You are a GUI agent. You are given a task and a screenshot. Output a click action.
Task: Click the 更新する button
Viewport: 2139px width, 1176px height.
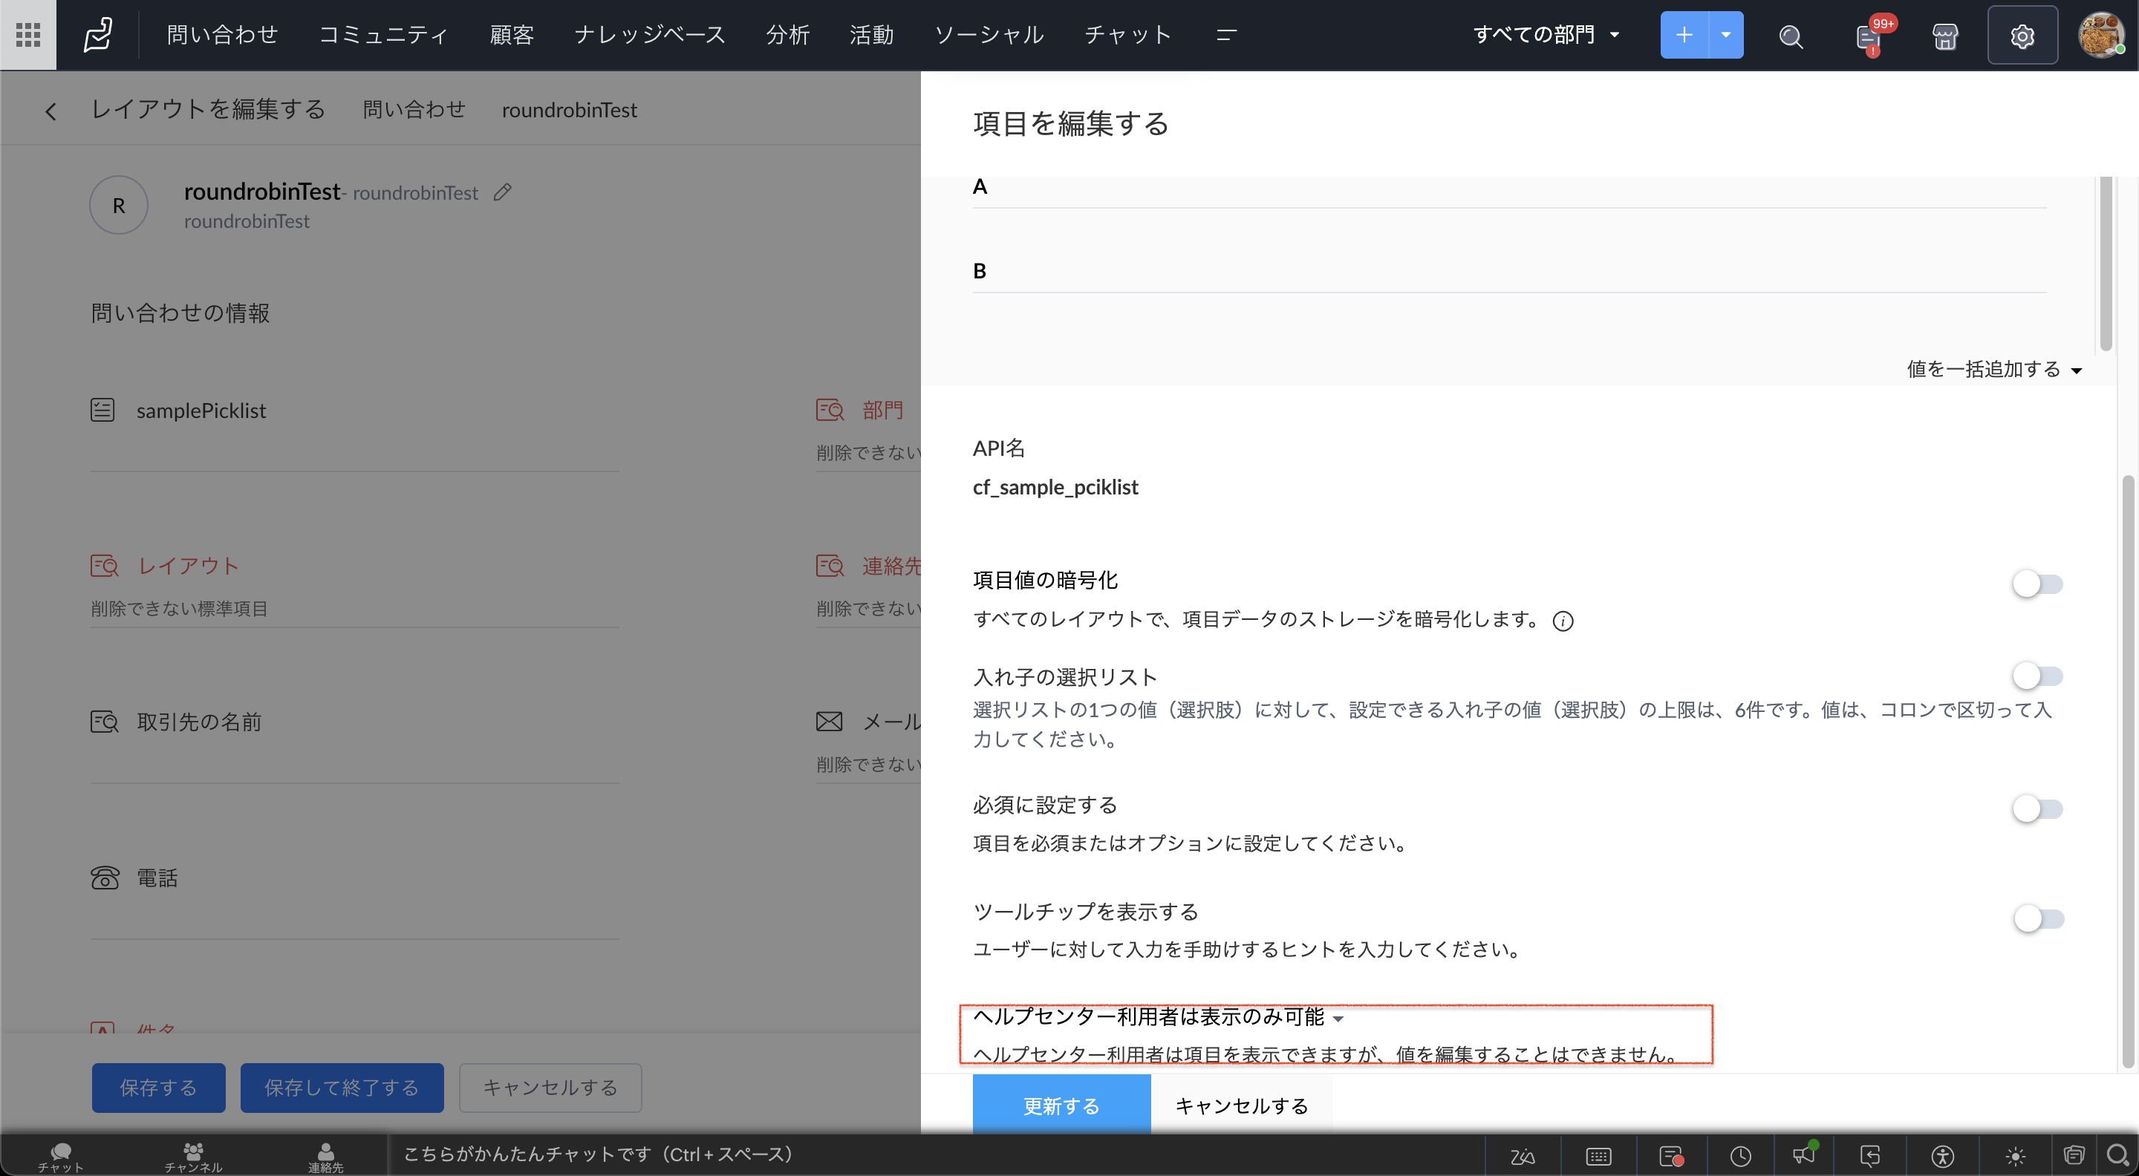click(x=1061, y=1105)
